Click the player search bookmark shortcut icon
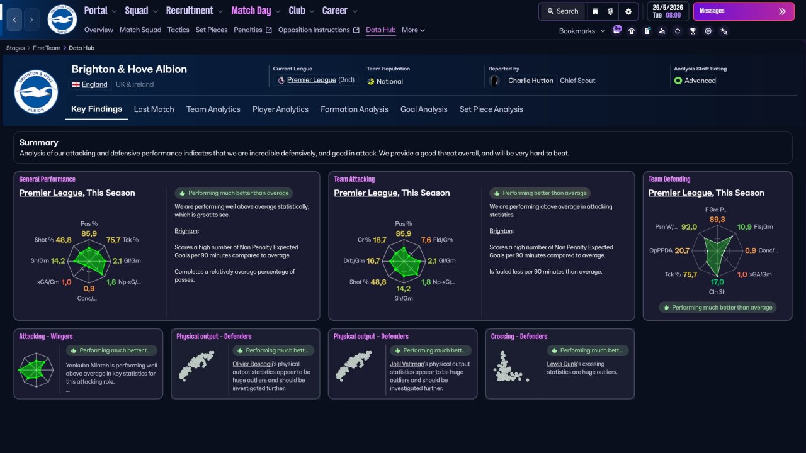Viewport: 806px width, 453px height. click(x=662, y=31)
